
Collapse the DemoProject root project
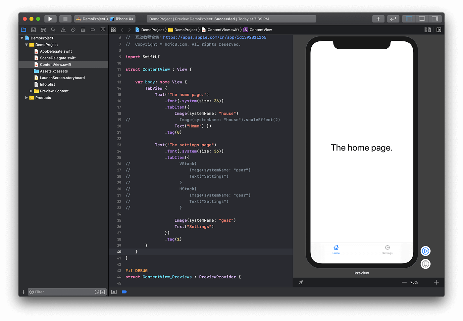click(x=22, y=38)
